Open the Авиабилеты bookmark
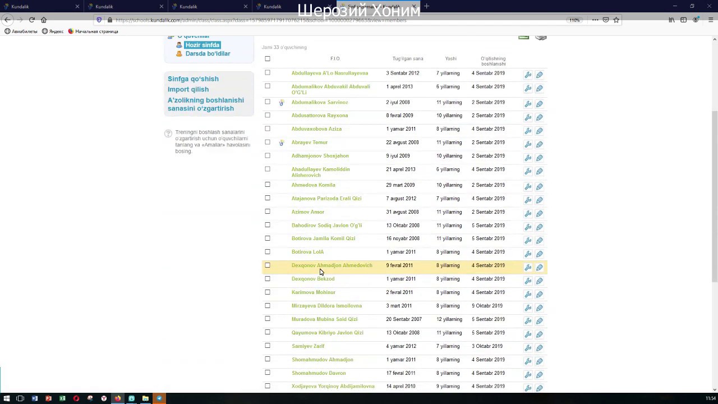The height and width of the screenshot is (404, 718). click(x=21, y=31)
